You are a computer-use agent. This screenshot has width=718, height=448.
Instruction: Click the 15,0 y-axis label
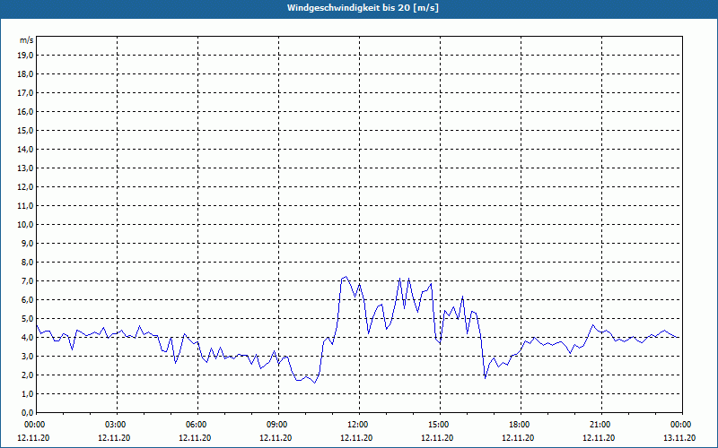[x=25, y=130]
